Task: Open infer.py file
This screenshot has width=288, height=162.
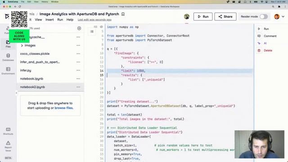Action: [x=26, y=70]
